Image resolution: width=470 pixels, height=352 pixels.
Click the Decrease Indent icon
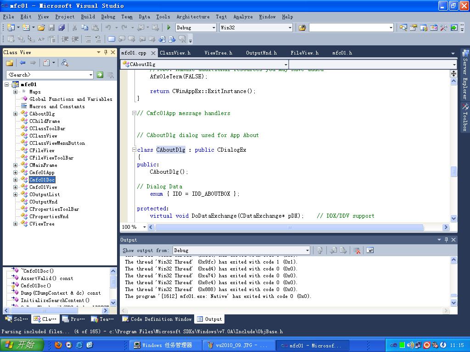(65, 39)
